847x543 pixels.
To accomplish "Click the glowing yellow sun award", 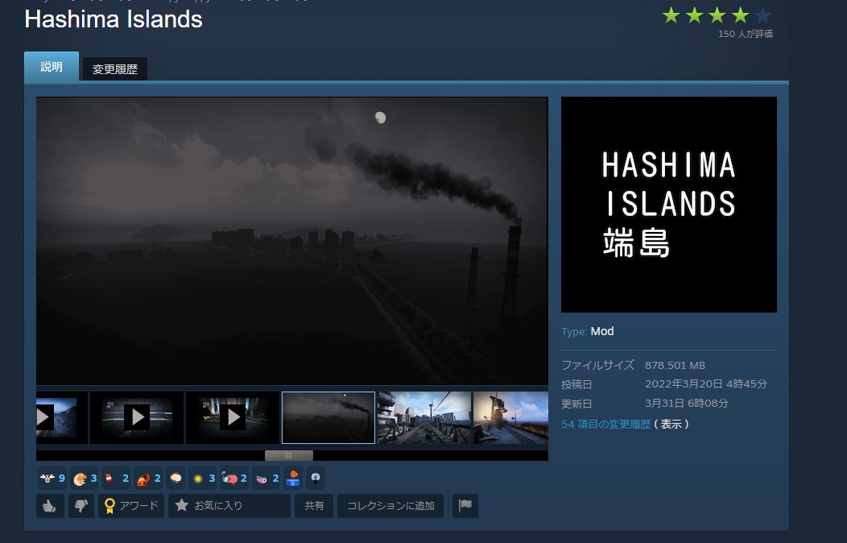I will (203, 479).
